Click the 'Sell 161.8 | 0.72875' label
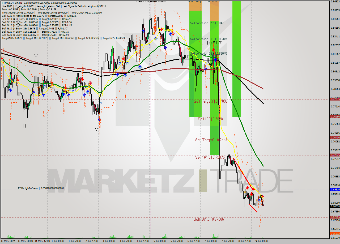Viewport: 340px width, 244px height. point(210,157)
